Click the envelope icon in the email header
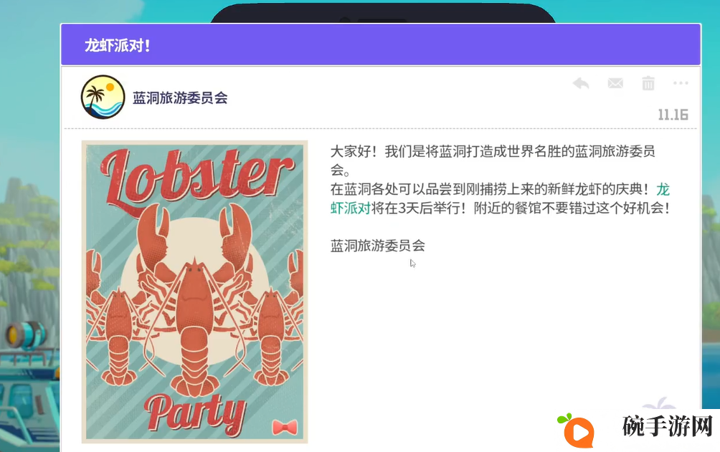Image resolution: width=720 pixels, height=452 pixels. pos(615,83)
